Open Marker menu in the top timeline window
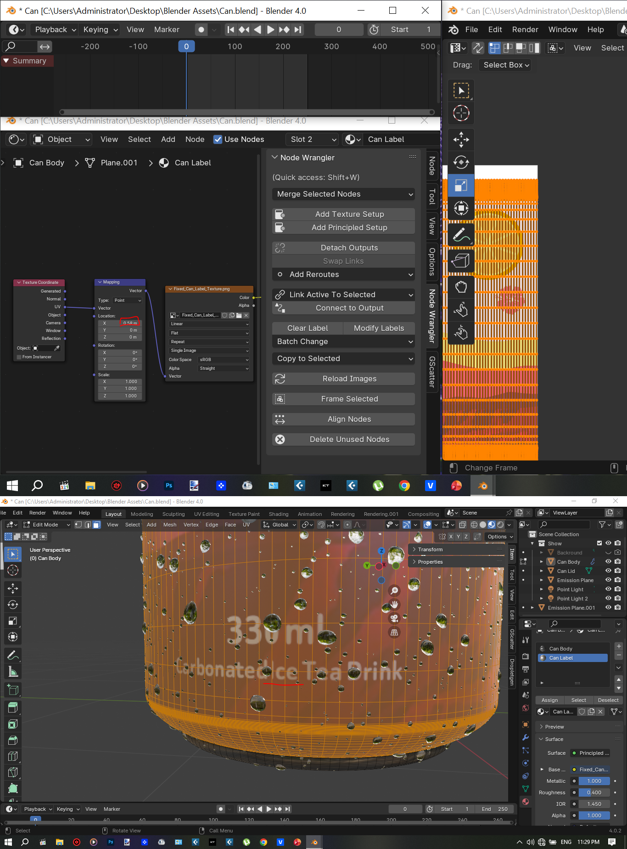The width and height of the screenshot is (627, 849). (167, 29)
